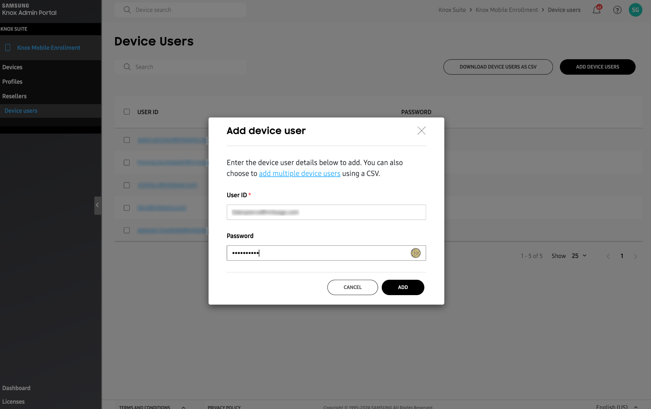Viewport: 651px width, 409px height.
Task: Click the Device search magnifier icon
Action: pyautogui.click(x=127, y=10)
